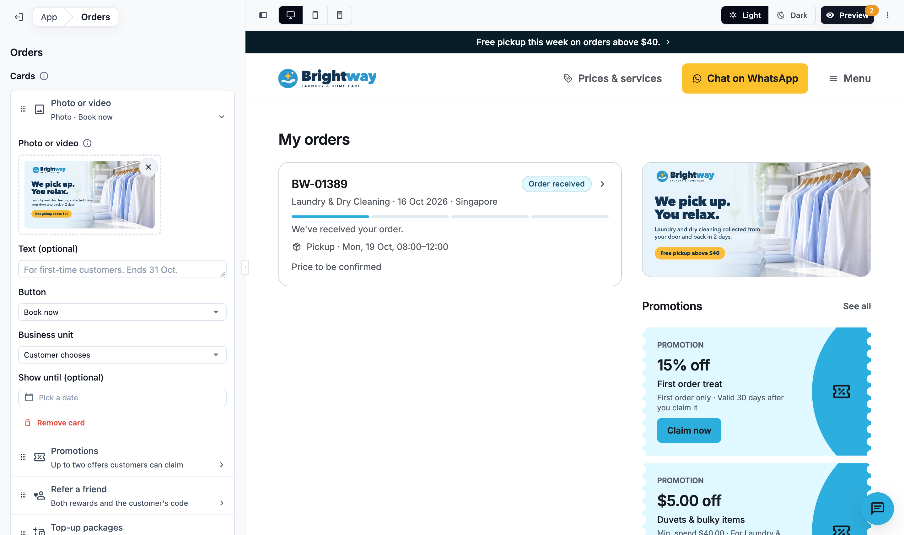Open the Business unit Customer chooses dropdown
Viewport: 904px width, 535px height.
(x=122, y=355)
